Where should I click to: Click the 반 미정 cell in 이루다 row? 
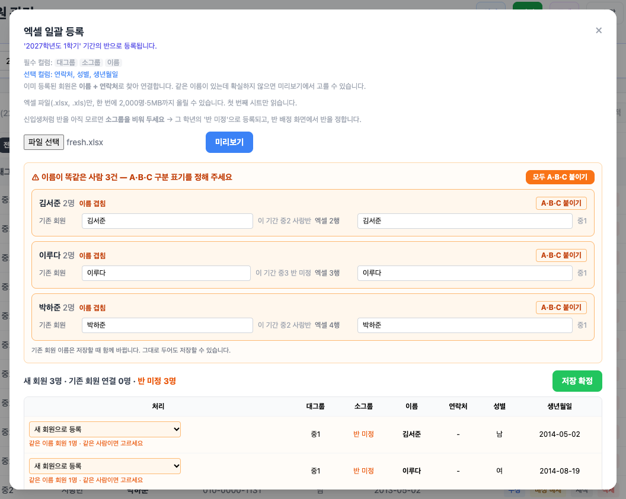pyautogui.click(x=363, y=471)
